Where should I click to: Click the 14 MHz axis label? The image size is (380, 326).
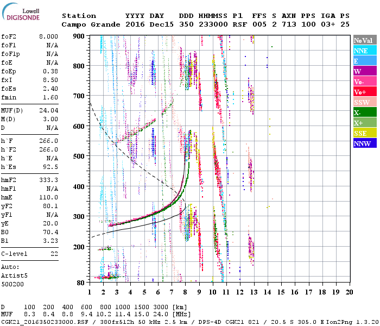pos(267,292)
